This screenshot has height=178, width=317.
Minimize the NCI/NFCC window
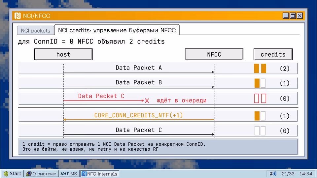(x=285, y=15)
